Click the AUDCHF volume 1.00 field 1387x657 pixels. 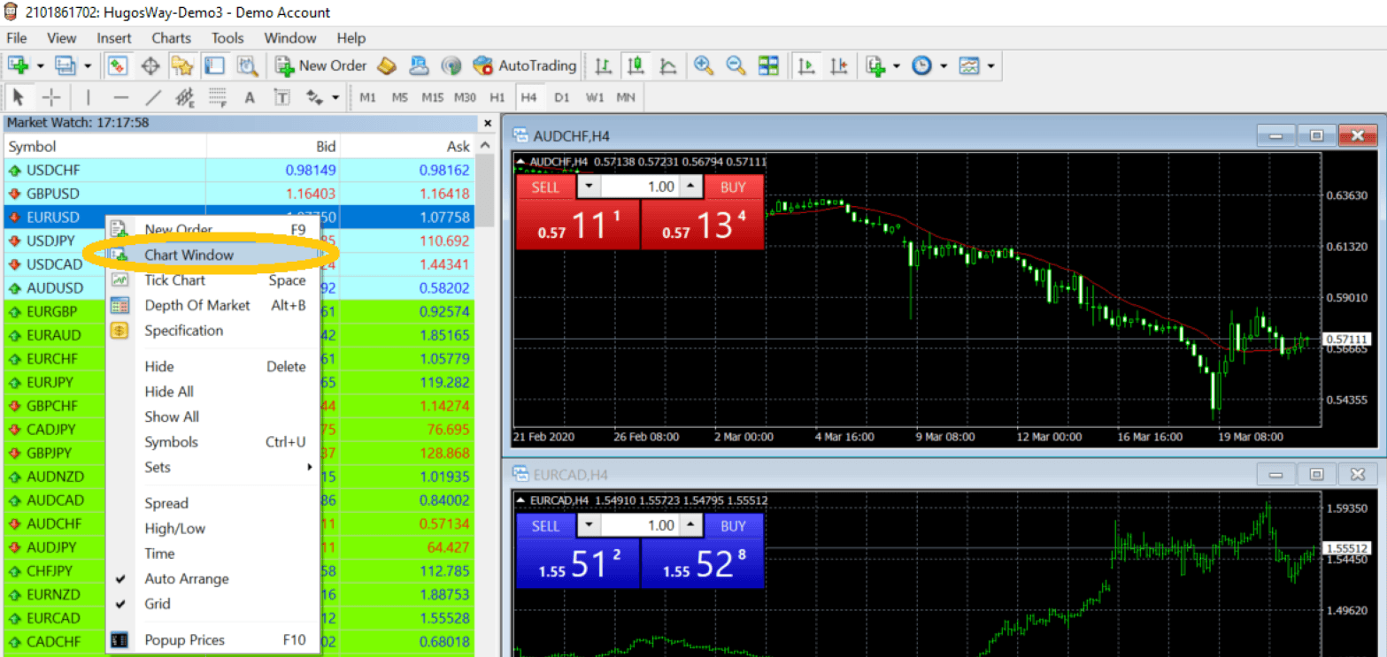639,187
